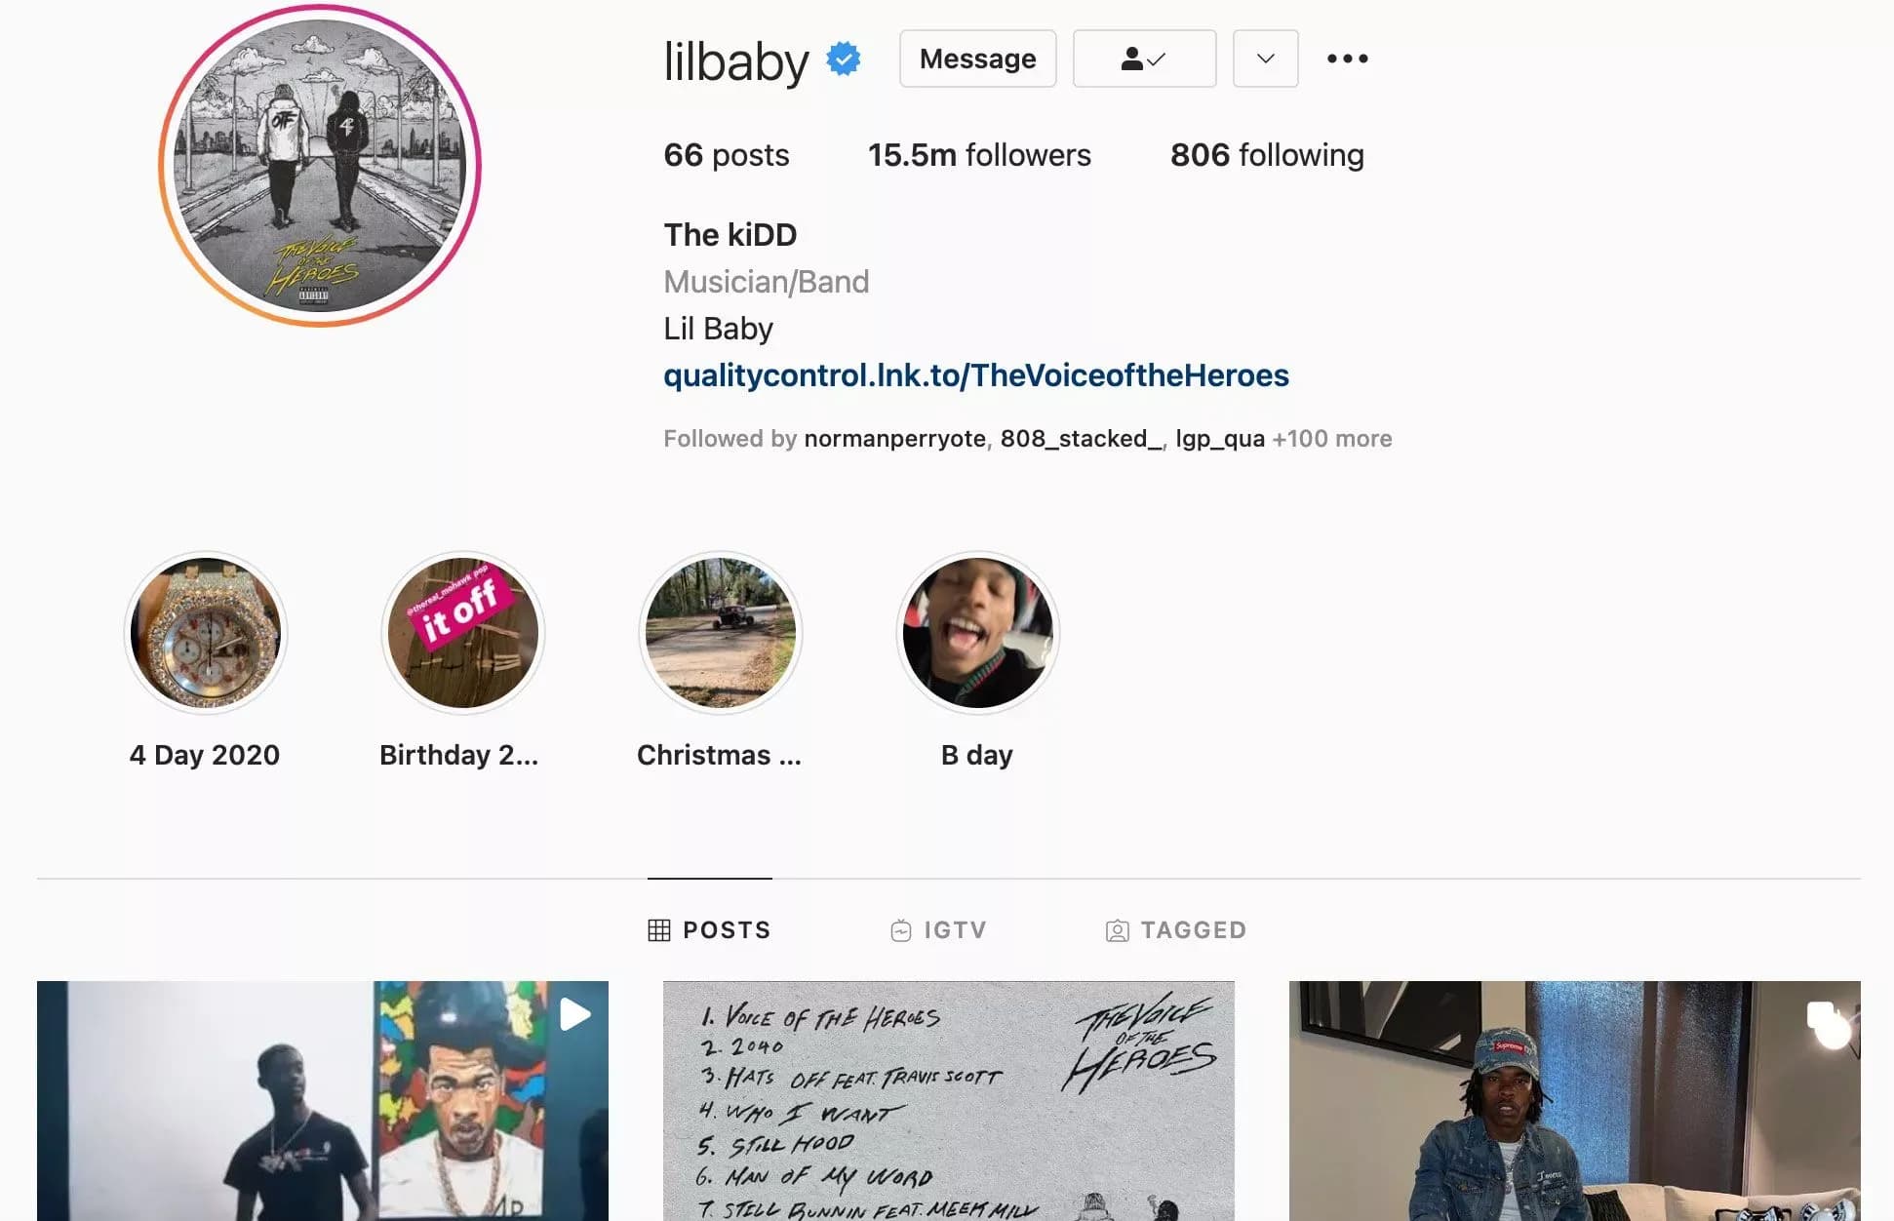This screenshot has height=1221, width=1894.
Task: Click the three-dot more options icon
Action: pyautogui.click(x=1347, y=58)
